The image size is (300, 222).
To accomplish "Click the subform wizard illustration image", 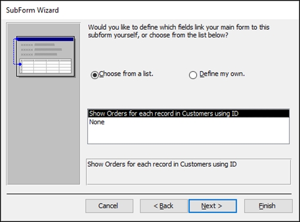I will (x=44, y=57).
